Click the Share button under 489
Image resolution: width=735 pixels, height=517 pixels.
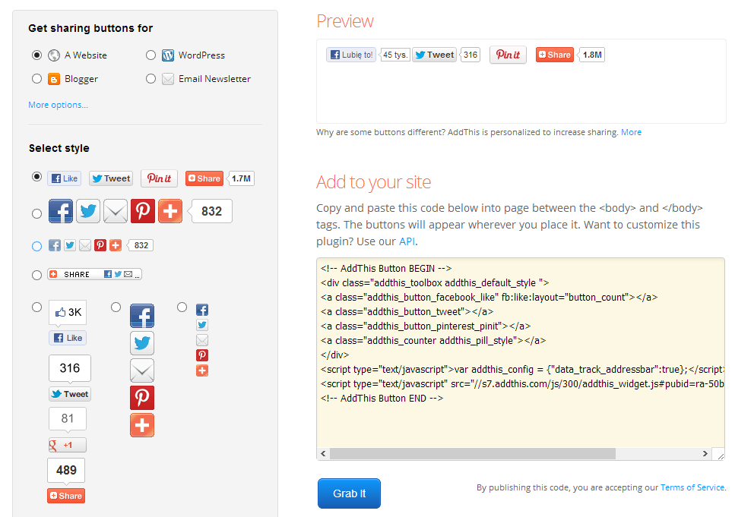[66, 496]
